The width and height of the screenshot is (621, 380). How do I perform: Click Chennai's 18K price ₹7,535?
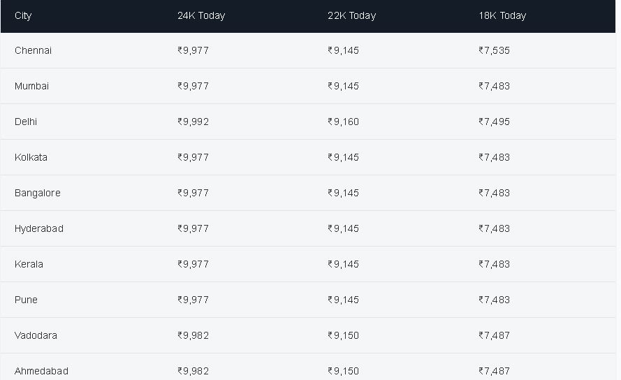495,50
